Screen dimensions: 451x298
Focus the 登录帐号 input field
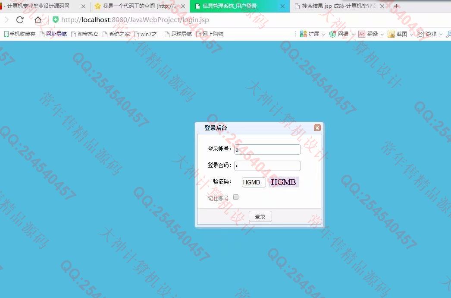tap(267, 149)
